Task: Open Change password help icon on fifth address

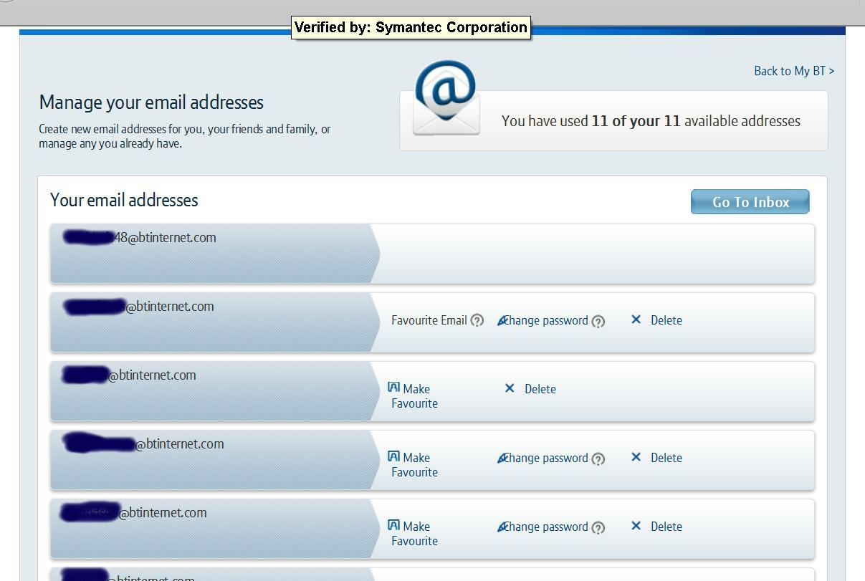Action: (x=598, y=528)
